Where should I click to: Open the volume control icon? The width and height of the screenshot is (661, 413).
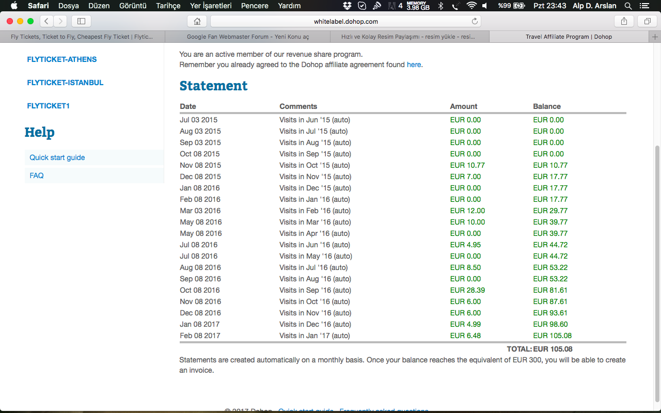pos(485,6)
